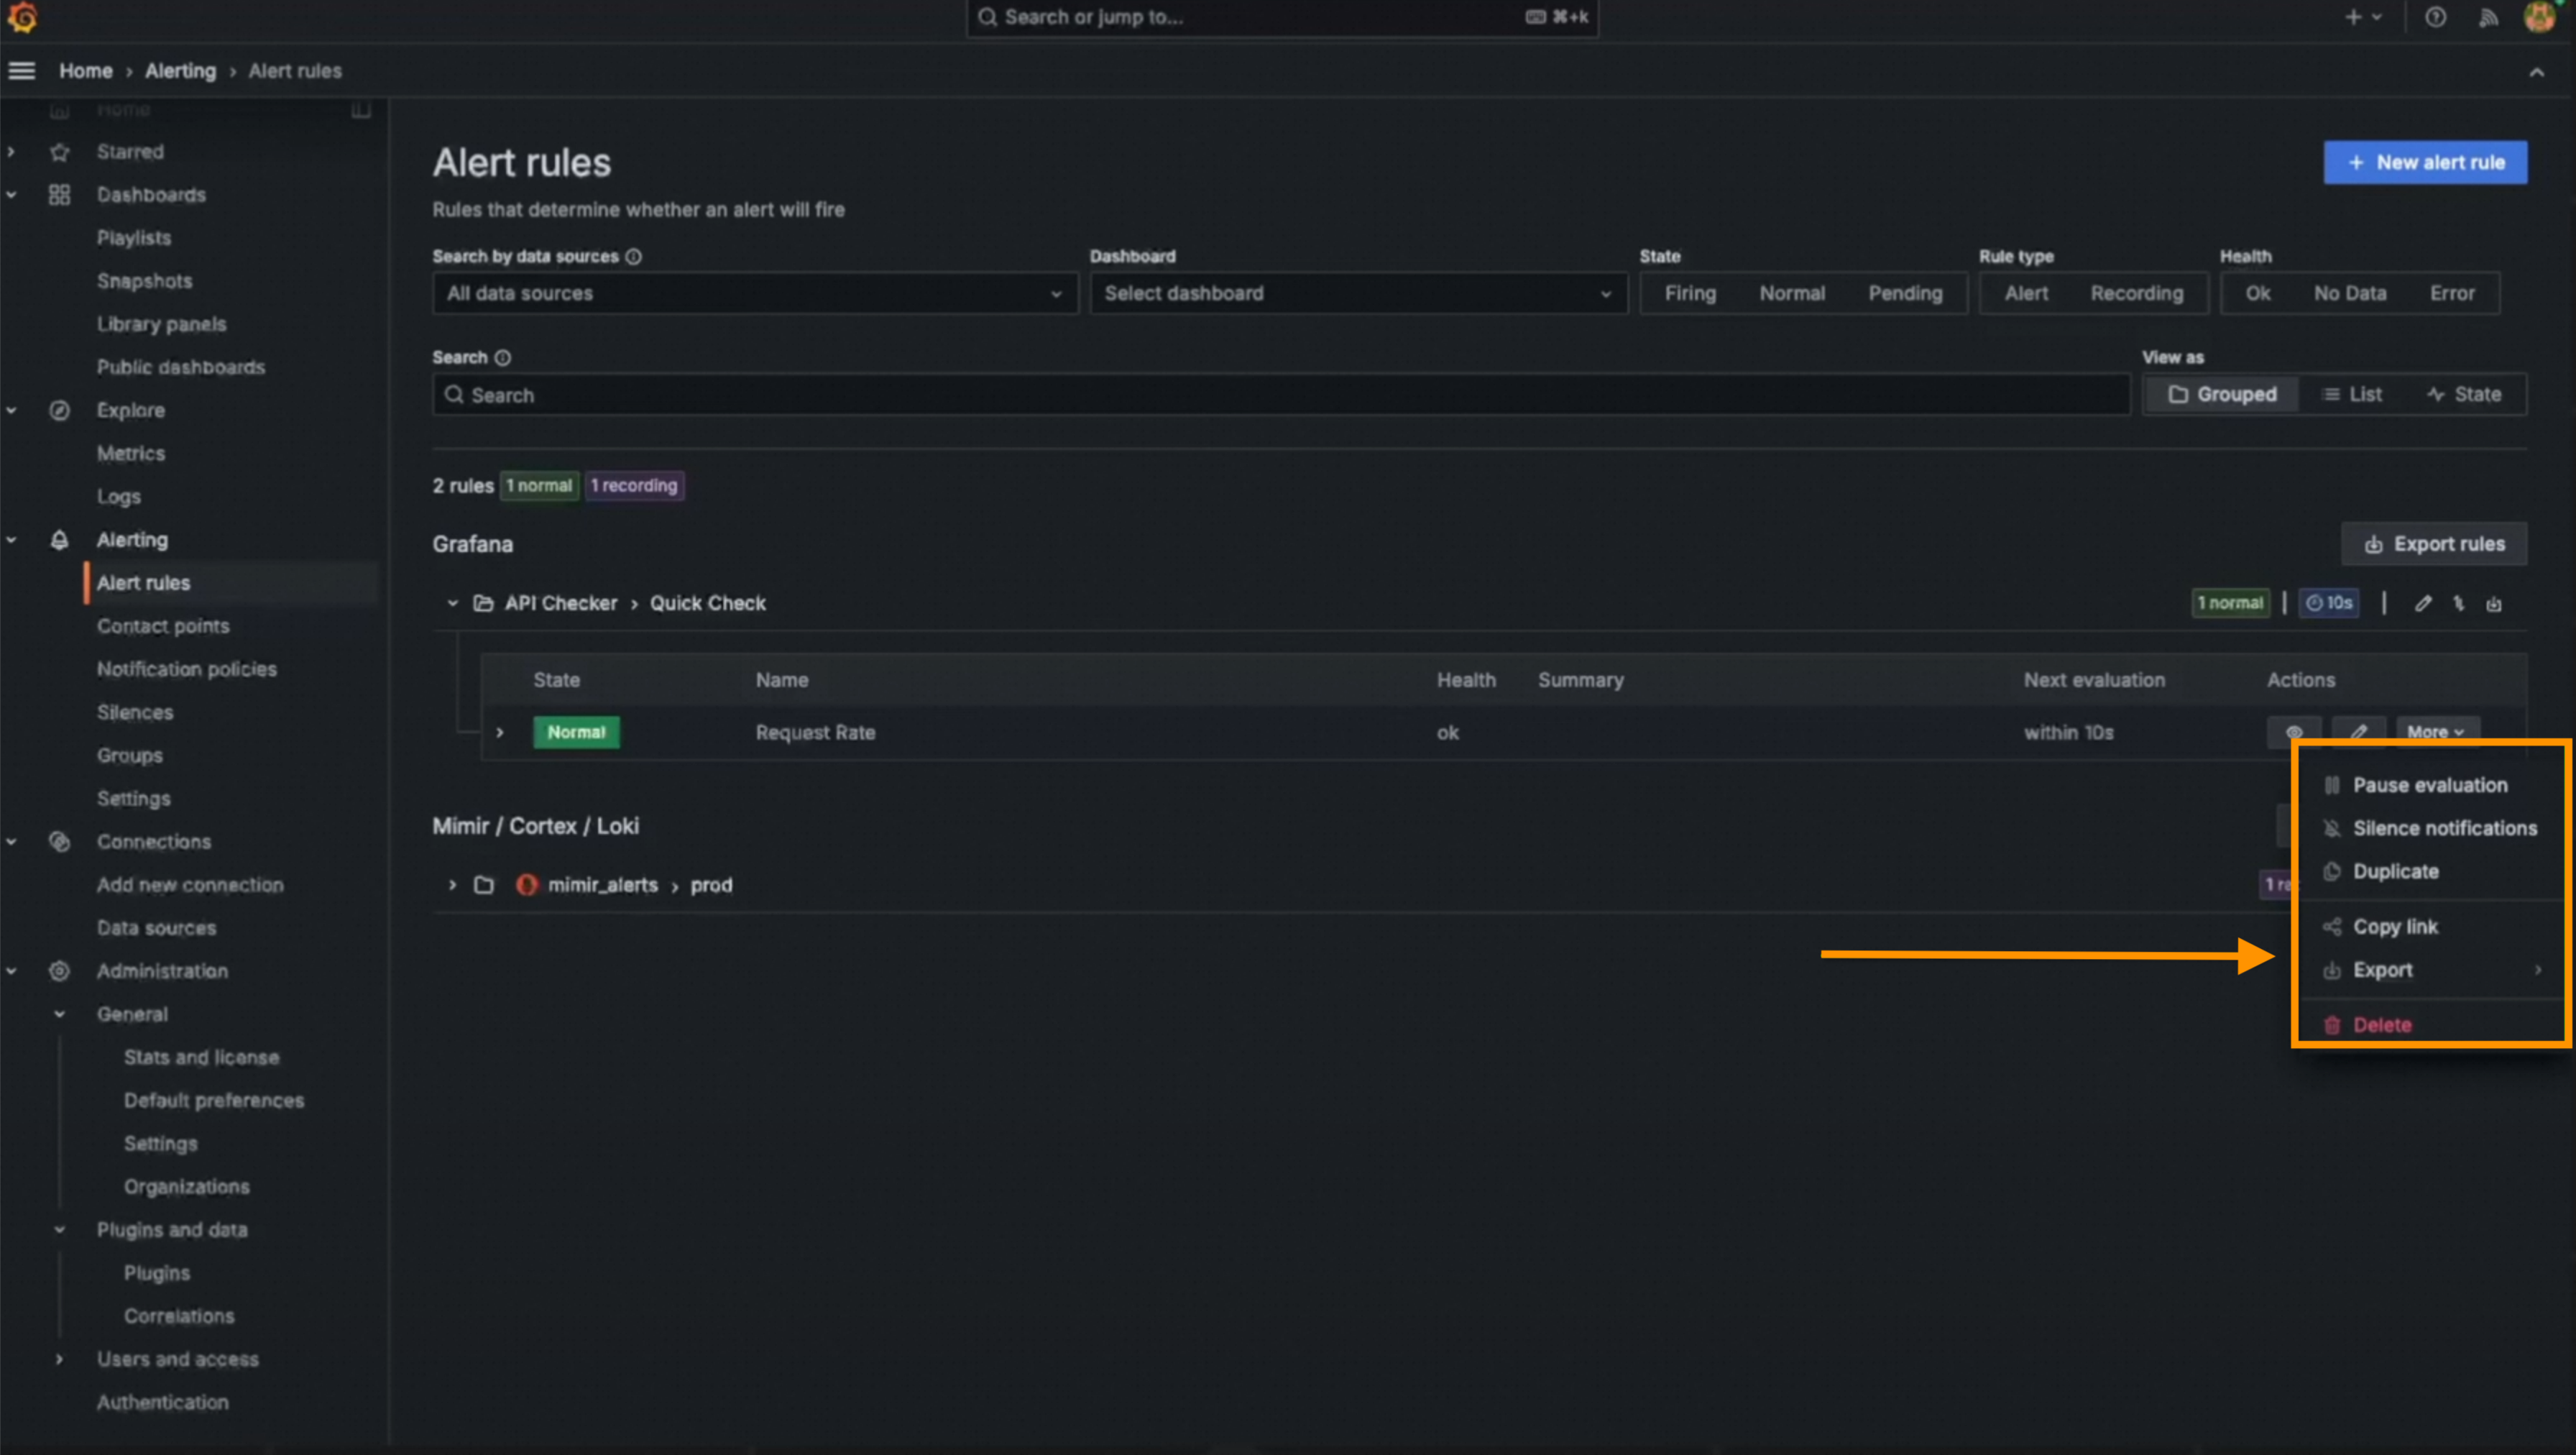Choose Pause evaluation from the menu
This screenshot has height=1455, width=2576.
click(x=2429, y=785)
